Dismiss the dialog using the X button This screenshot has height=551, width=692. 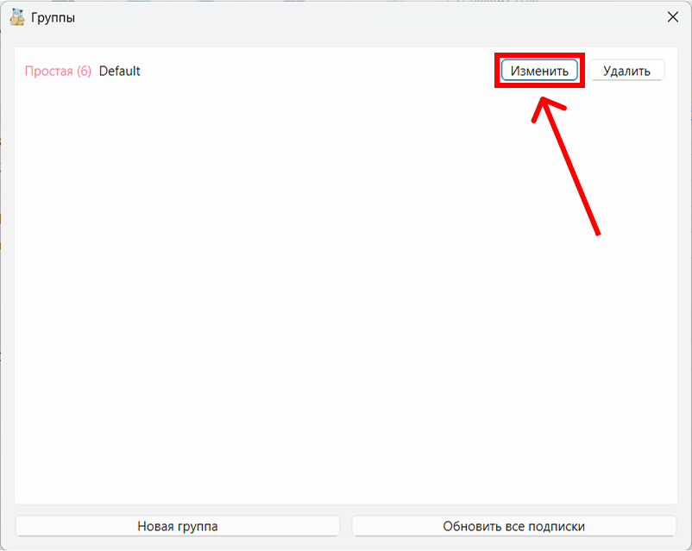point(672,17)
